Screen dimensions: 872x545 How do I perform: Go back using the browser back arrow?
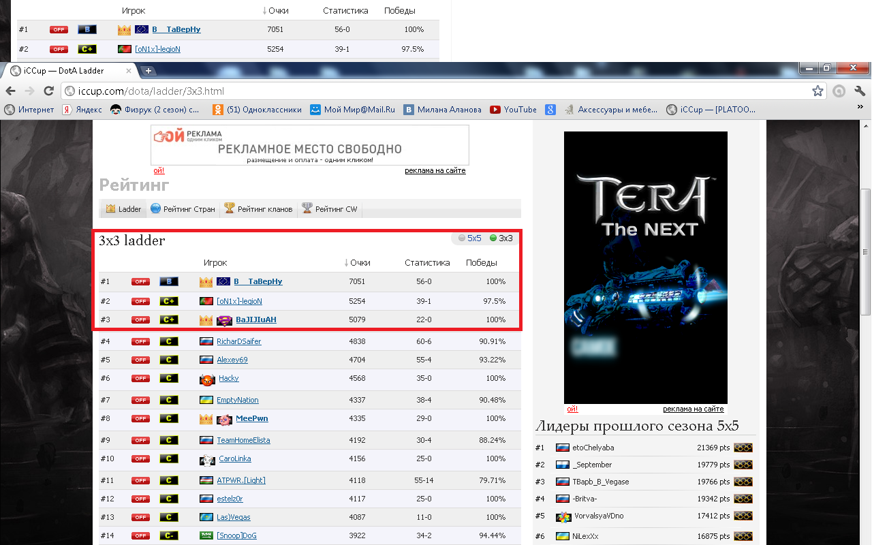[x=12, y=91]
